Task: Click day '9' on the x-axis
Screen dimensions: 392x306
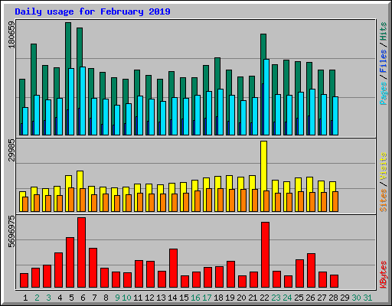Action: pyautogui.click(x=117, y=298)
